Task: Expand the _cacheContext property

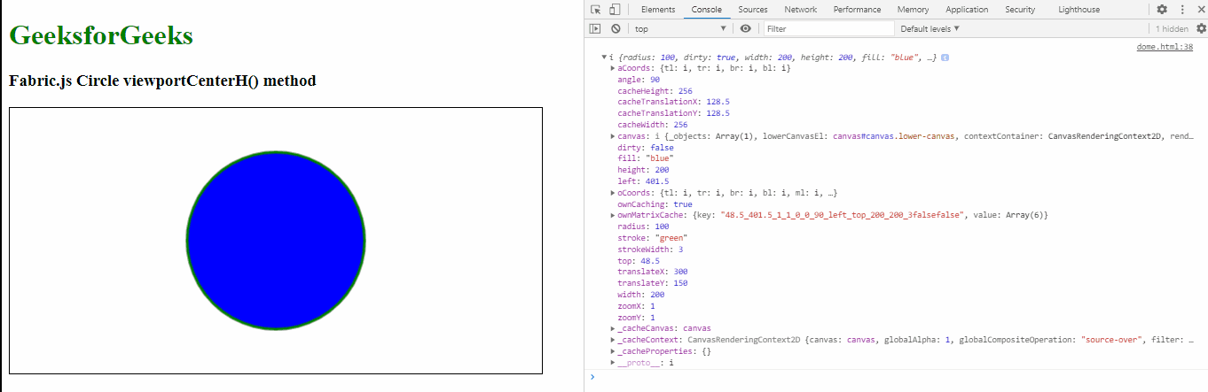Action: 613,340
